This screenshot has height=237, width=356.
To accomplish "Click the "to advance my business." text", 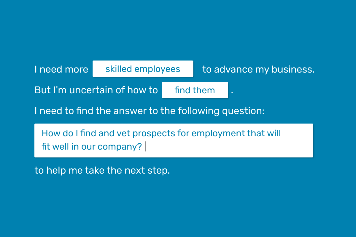I will click(x=258, y=69).
